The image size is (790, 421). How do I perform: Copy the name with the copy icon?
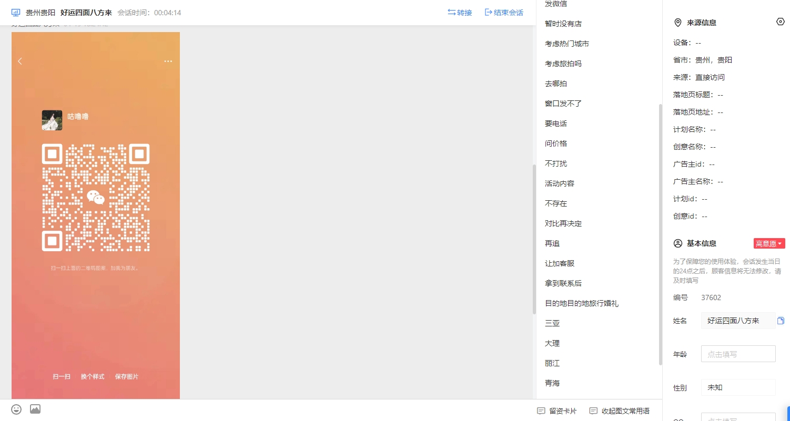point(781,321)
